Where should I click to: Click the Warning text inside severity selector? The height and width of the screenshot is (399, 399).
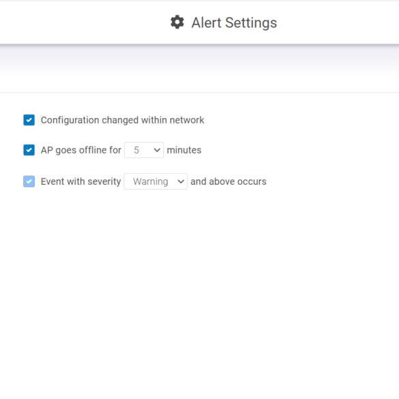point(151,181)
